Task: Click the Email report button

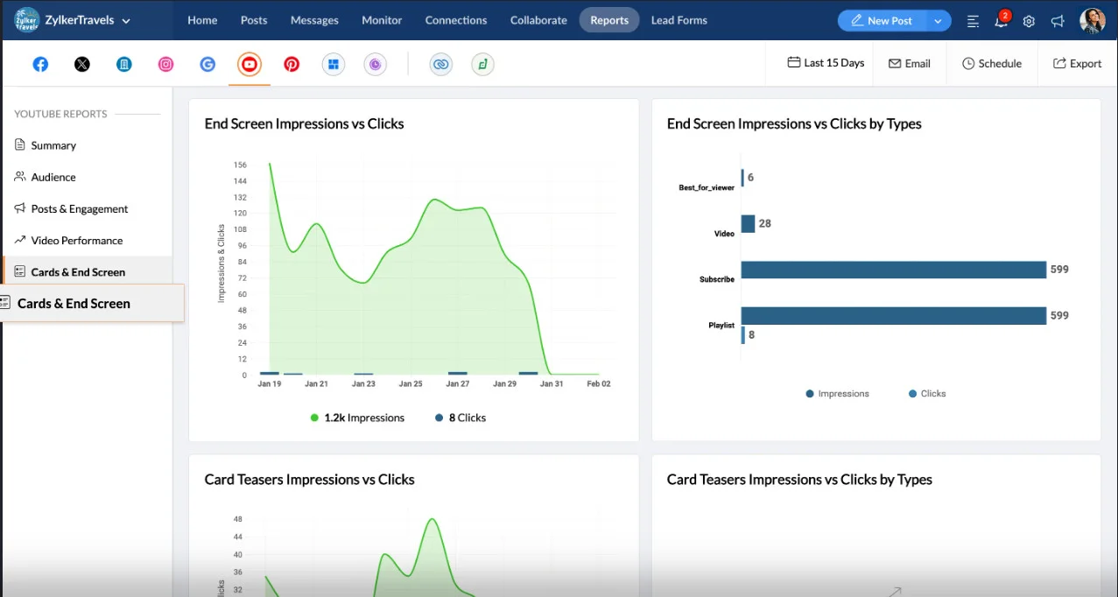Action: tap(910, 63)
